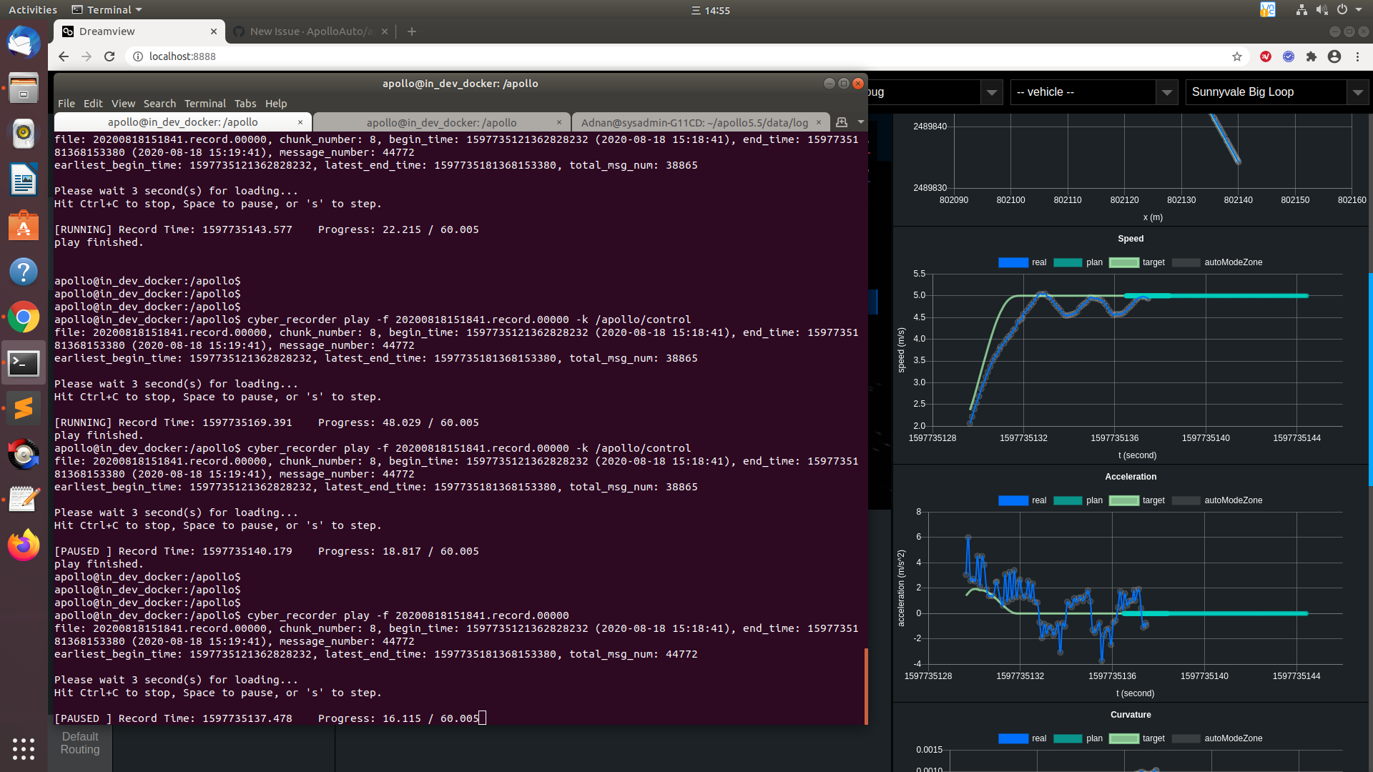
Task: Open the Show Applications grid
Action: [24, 748]
